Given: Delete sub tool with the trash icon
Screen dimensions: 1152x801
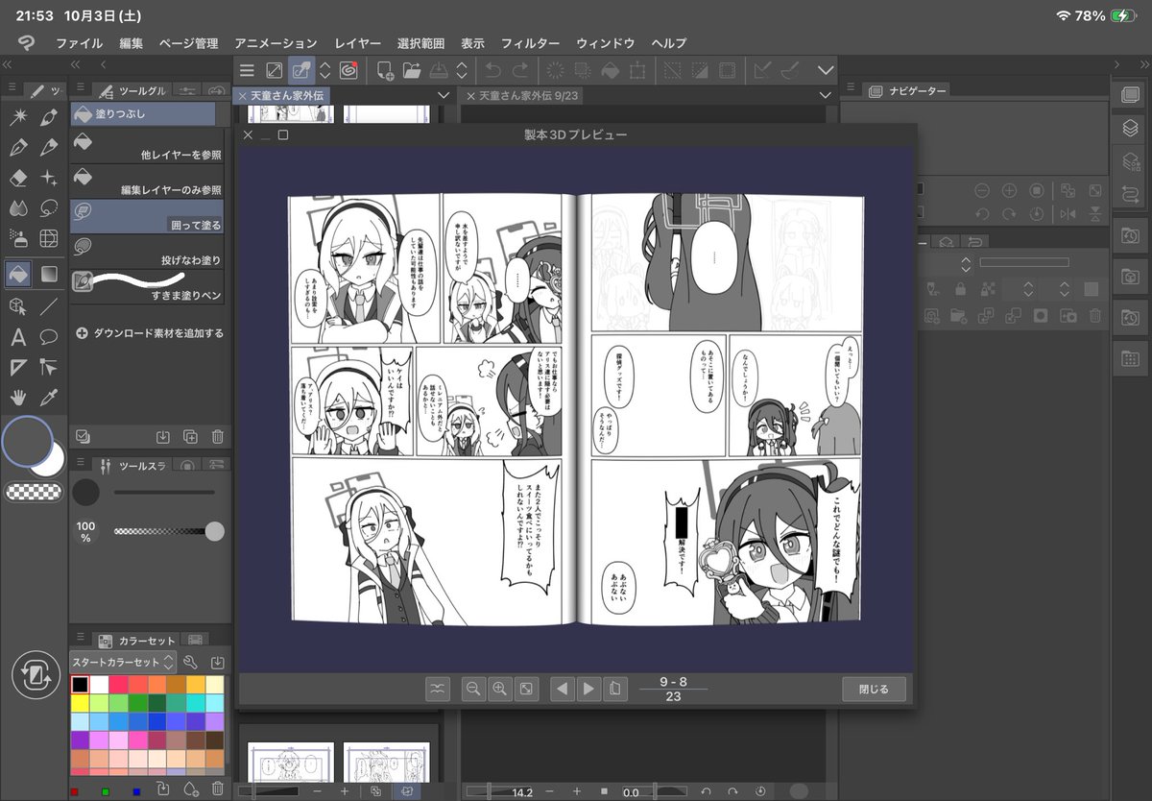Looking at the screenshot, I should [218, 437].
